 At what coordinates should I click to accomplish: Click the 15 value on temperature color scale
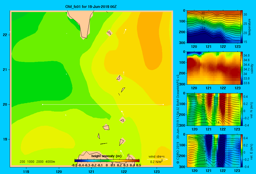(x=245, y=42)
